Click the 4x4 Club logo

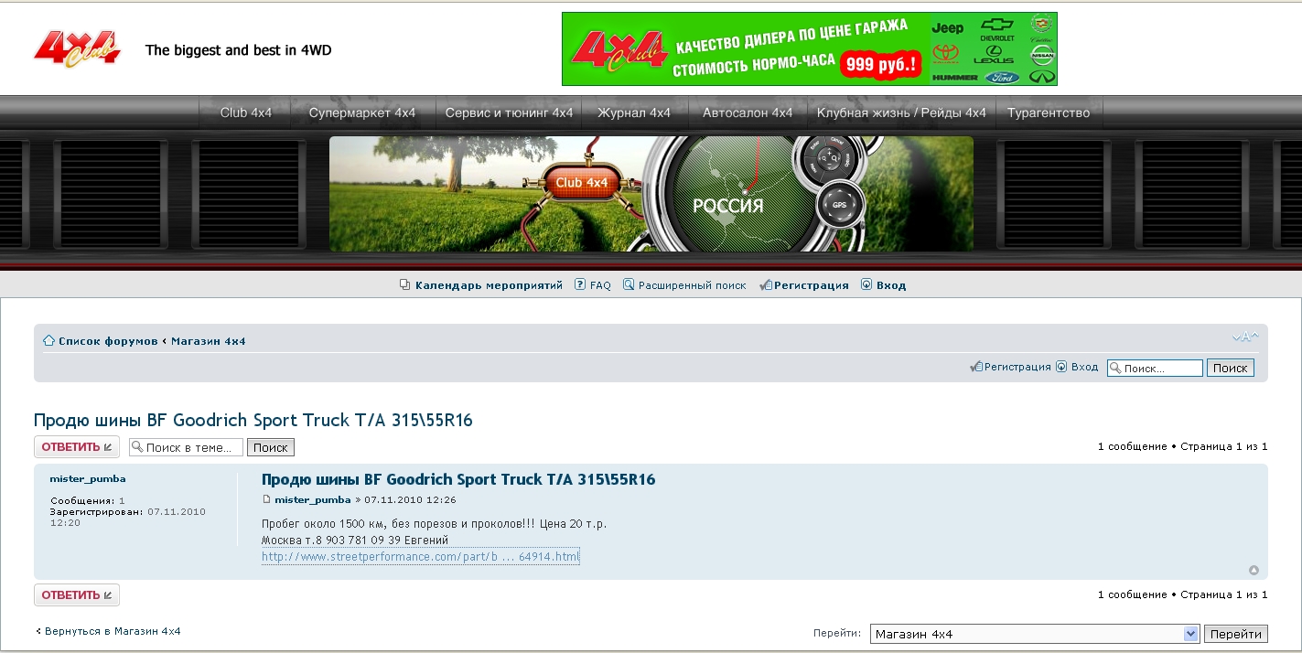[x=77, y=49]
